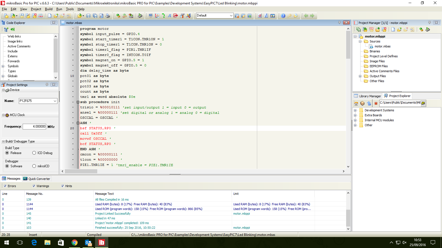Select the ICD Debug radio button

pyautogui.click(x=34, y=153)
